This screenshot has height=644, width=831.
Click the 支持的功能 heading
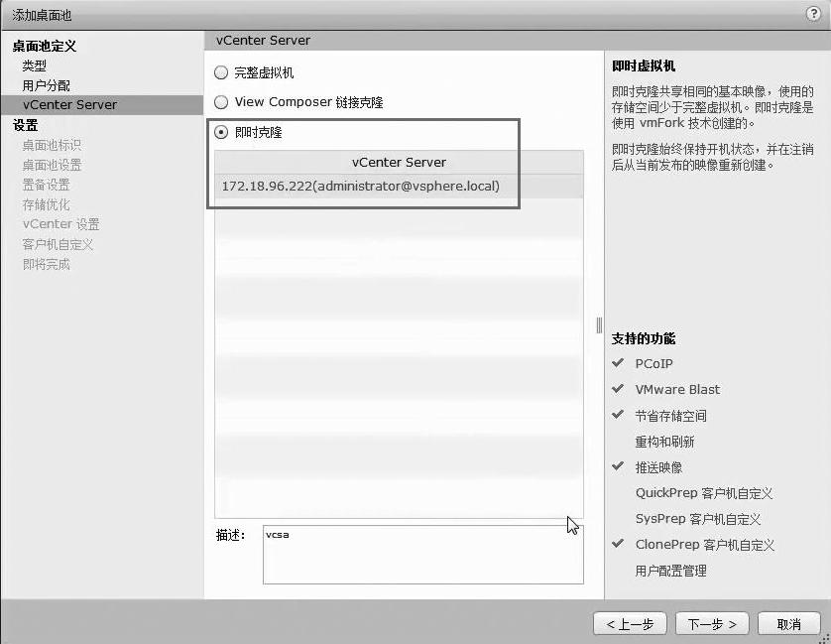pyautogui.click(x=644, y=338)
